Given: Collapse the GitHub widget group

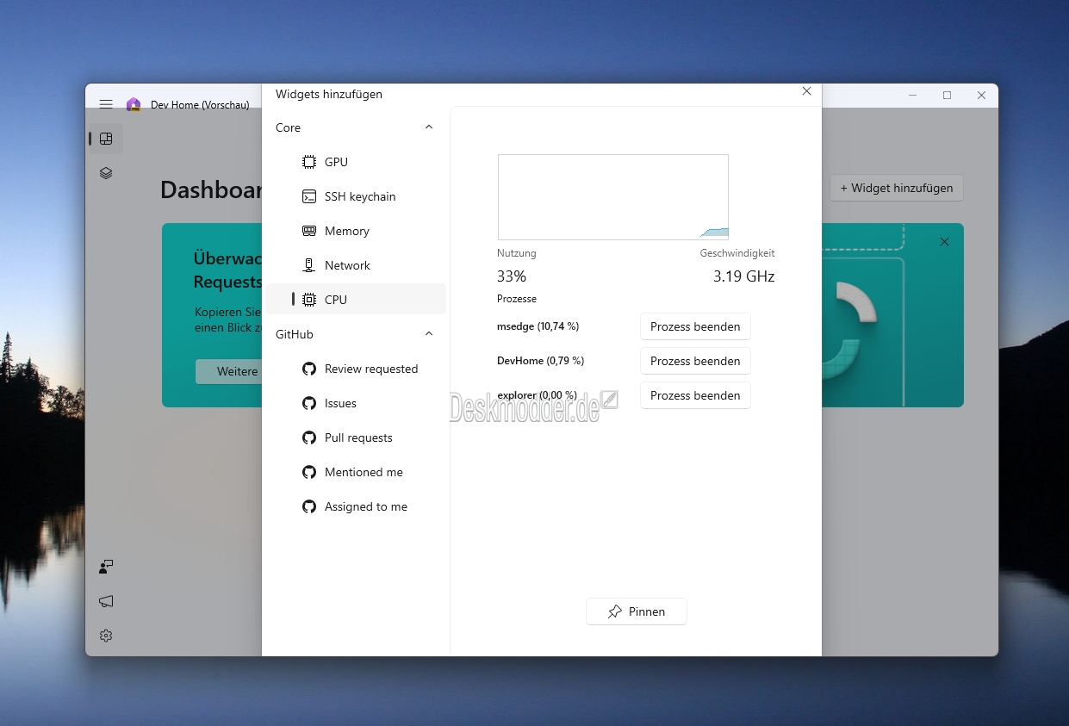Looking at the screenshot, I should tap(429, 334).
